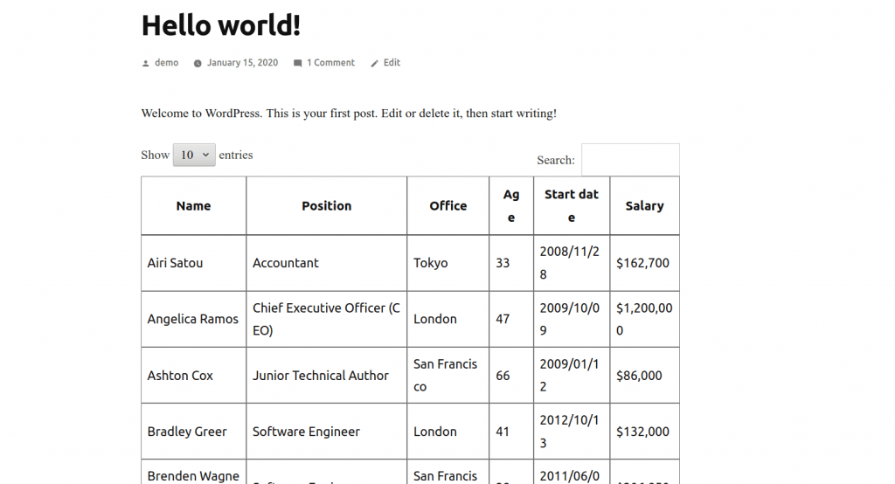The height and width of the screenshot is (484, 895).
Task: Sort the table by Name column
Action: coord(193,205)
